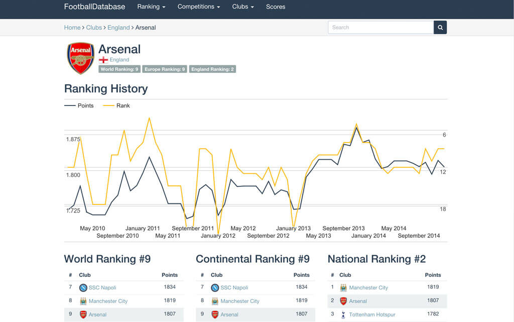Click Manchester City crest in World Ranking
Image resolution: width=514 pixels, height=322 pixels.
pyautogui.click(x=83, y=301)
